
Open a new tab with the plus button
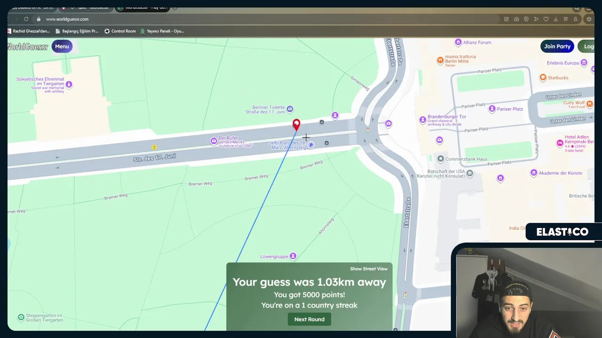(x=175, y=8)
